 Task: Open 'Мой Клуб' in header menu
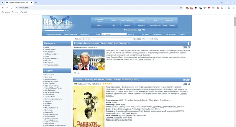169,20
